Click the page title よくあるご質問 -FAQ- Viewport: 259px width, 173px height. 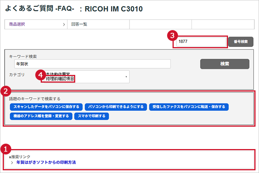(40, 8)
